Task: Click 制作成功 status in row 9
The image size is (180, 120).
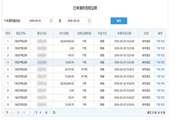Action: (x=146, y=97)
